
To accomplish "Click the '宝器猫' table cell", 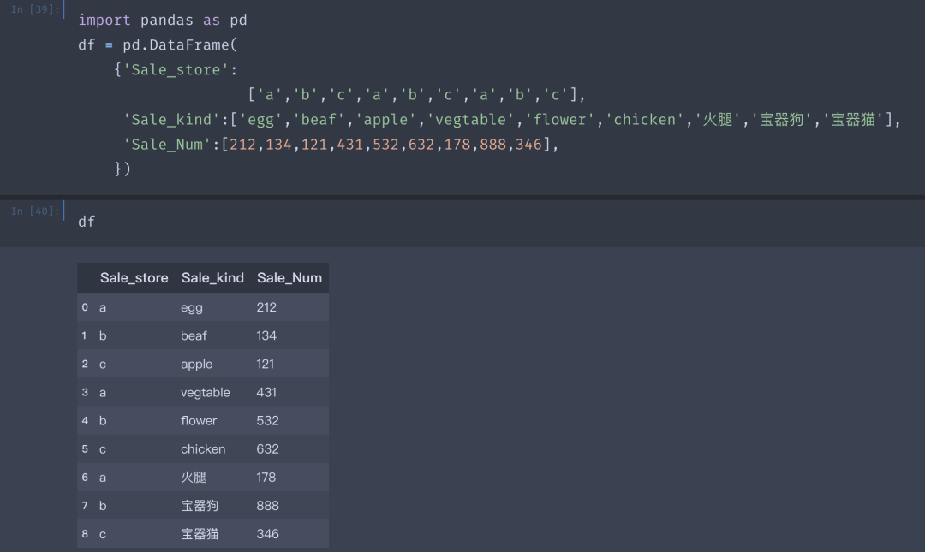I will (200, 533).
